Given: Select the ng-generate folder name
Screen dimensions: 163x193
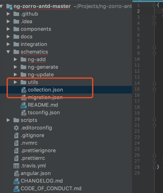Looking at the screenshot, I should tap(43, 67).
